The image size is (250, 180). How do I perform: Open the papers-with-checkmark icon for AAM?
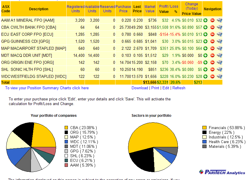point(219,20)
